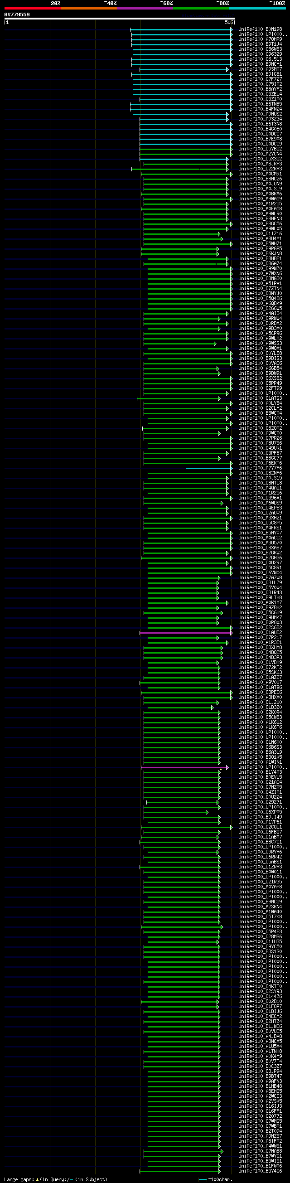Select the UniRef100_Q82NF6 label
Screen dimensions: 290x1183
260,474
